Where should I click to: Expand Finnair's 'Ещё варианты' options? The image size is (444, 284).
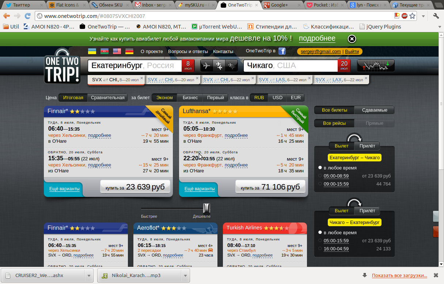tap(64, 189)
